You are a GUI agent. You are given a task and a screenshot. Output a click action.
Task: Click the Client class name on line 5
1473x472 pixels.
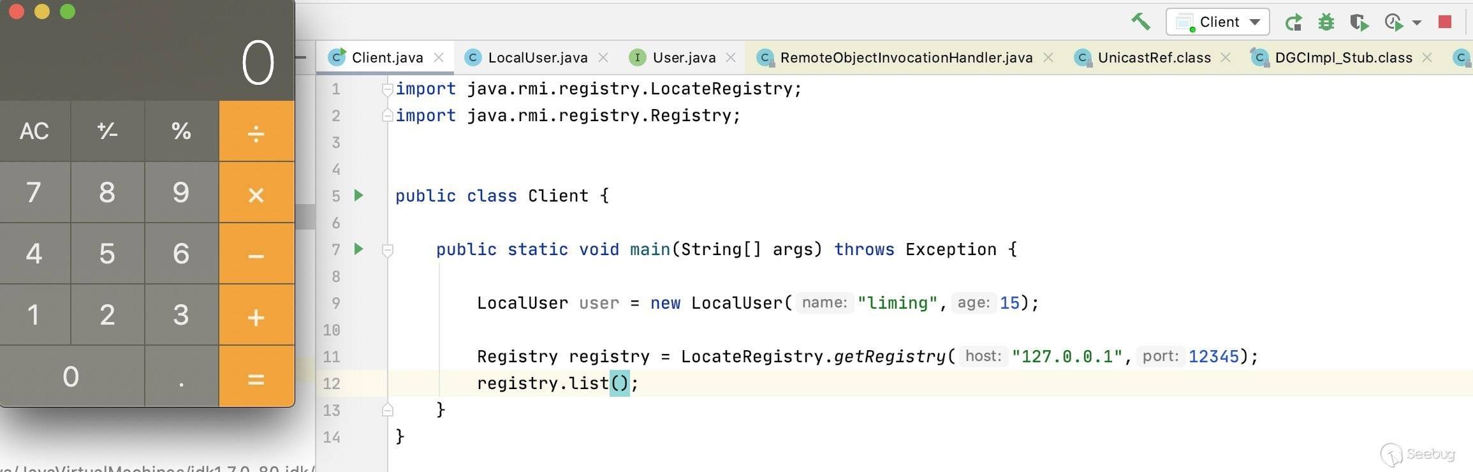(x=558, y=195)
